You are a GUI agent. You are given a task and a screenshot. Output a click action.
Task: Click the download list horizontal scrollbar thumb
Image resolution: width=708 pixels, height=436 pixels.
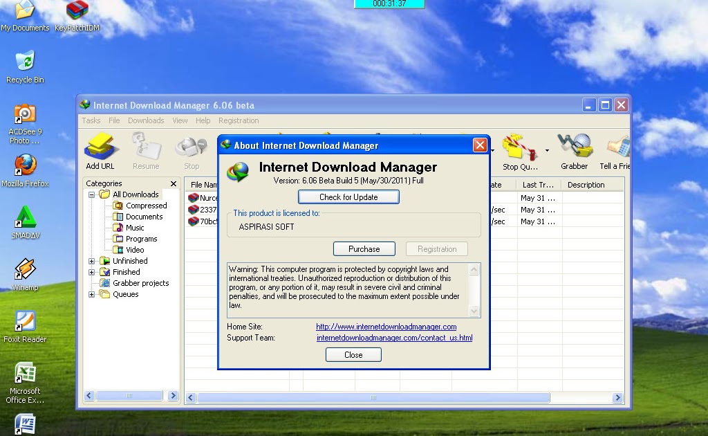pyautogui.click(x=373, y=398)
